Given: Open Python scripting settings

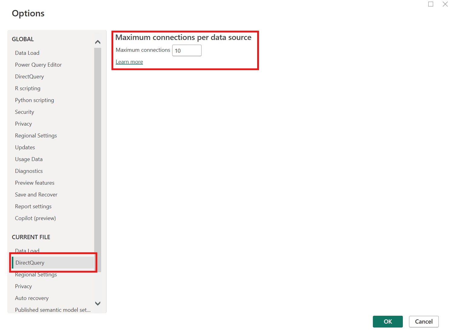Looking at the screenshot, I should [x=35, y=100].
